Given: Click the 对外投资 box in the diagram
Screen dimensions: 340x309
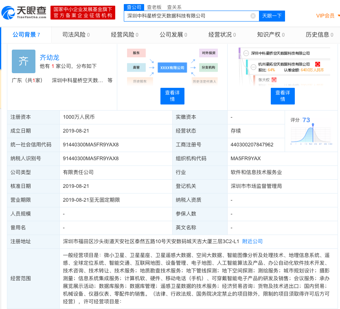Looking at the screenshot, I should click(x=208, y=53).
